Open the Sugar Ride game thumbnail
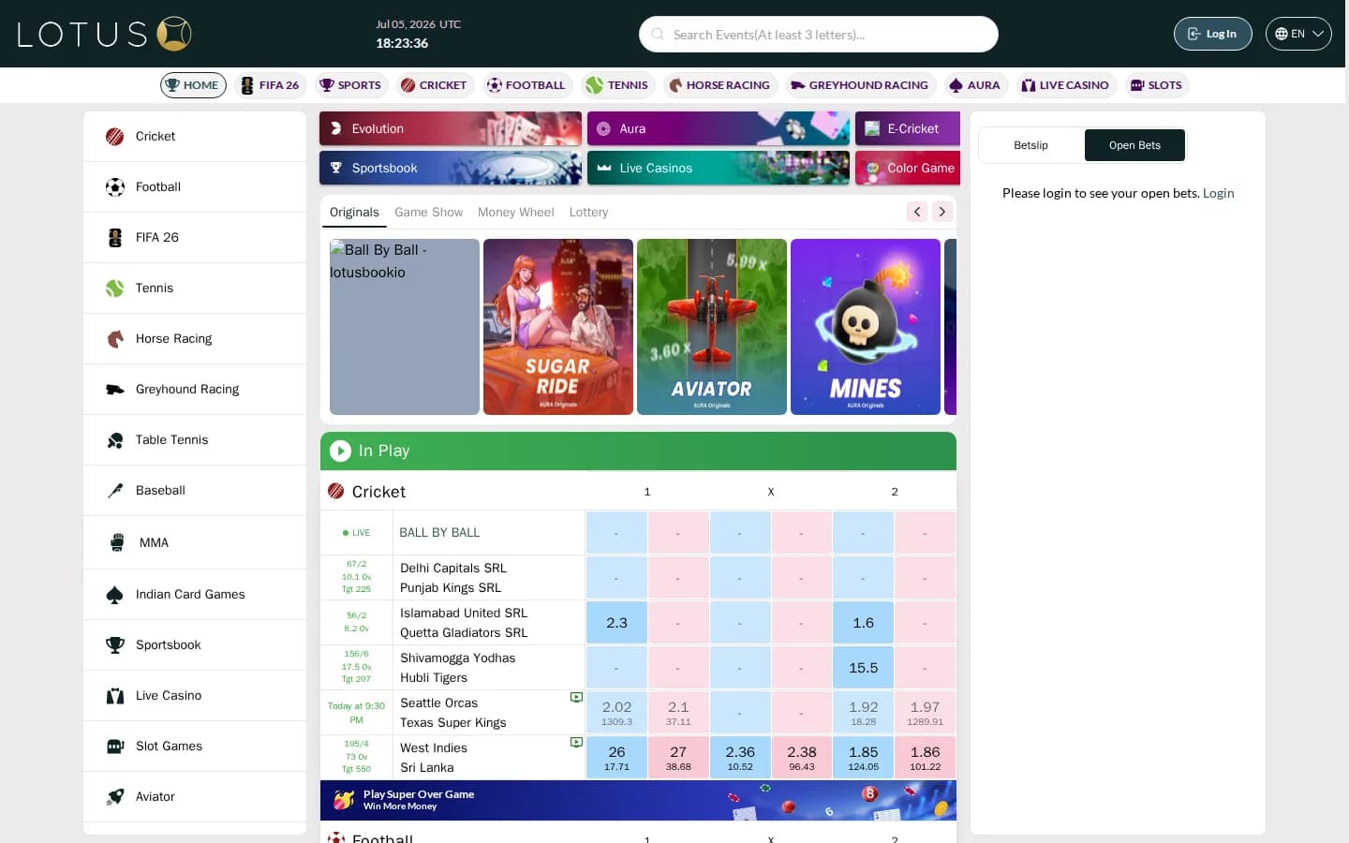The height and width of the screenshot is (843, 1349). 558,327
